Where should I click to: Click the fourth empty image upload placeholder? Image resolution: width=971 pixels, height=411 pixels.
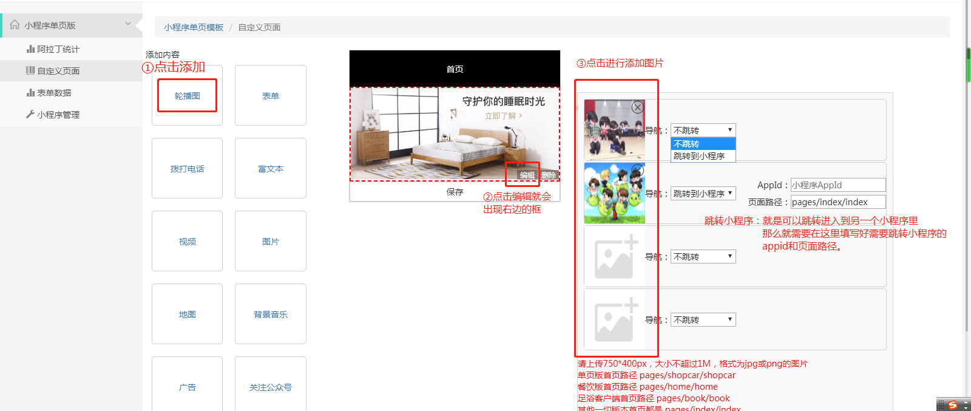pyautogui.click(x=615, y=320)
